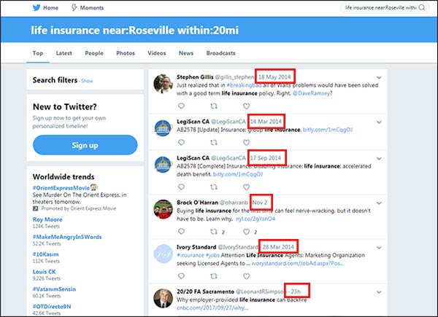Like Brock O'Harran's tweet
This screenshot has width=438, height=317.
(246, 232)
